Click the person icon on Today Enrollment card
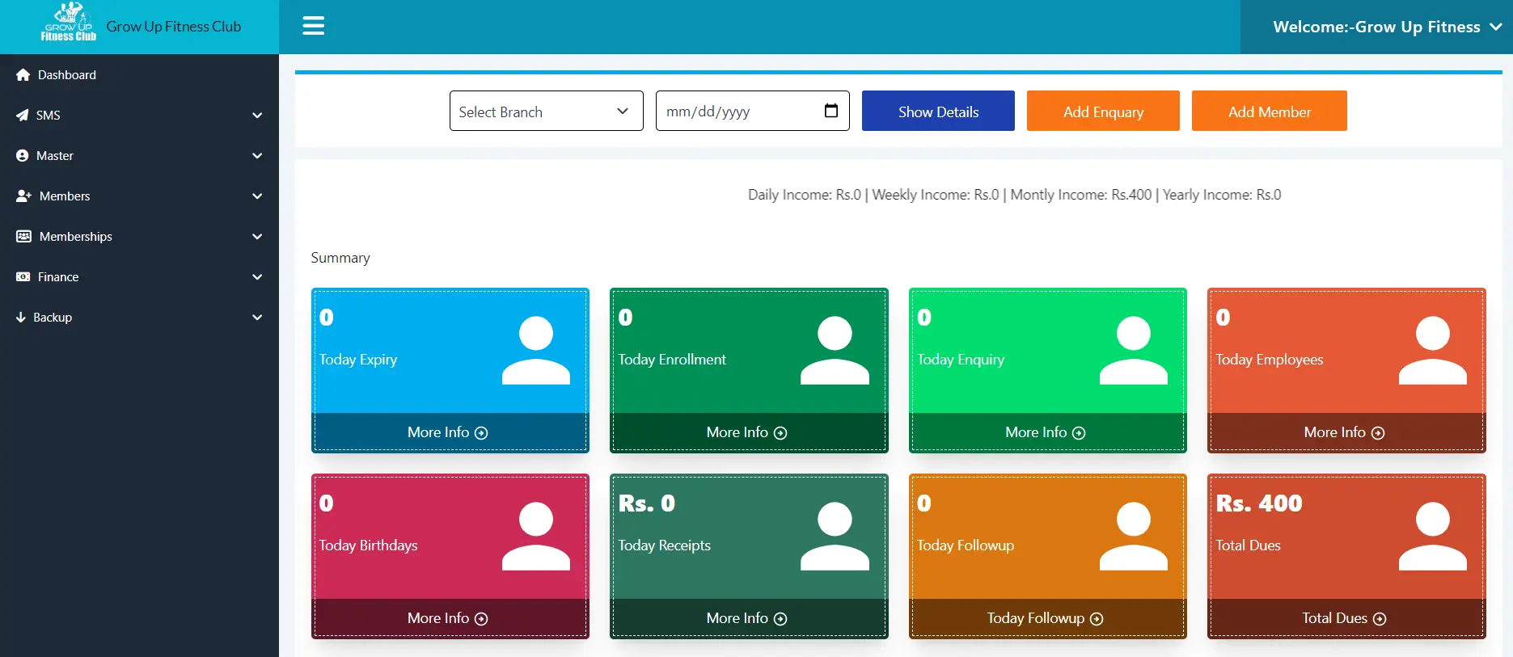The height and width of the screenshot is (657, 1513). point(835,351)
